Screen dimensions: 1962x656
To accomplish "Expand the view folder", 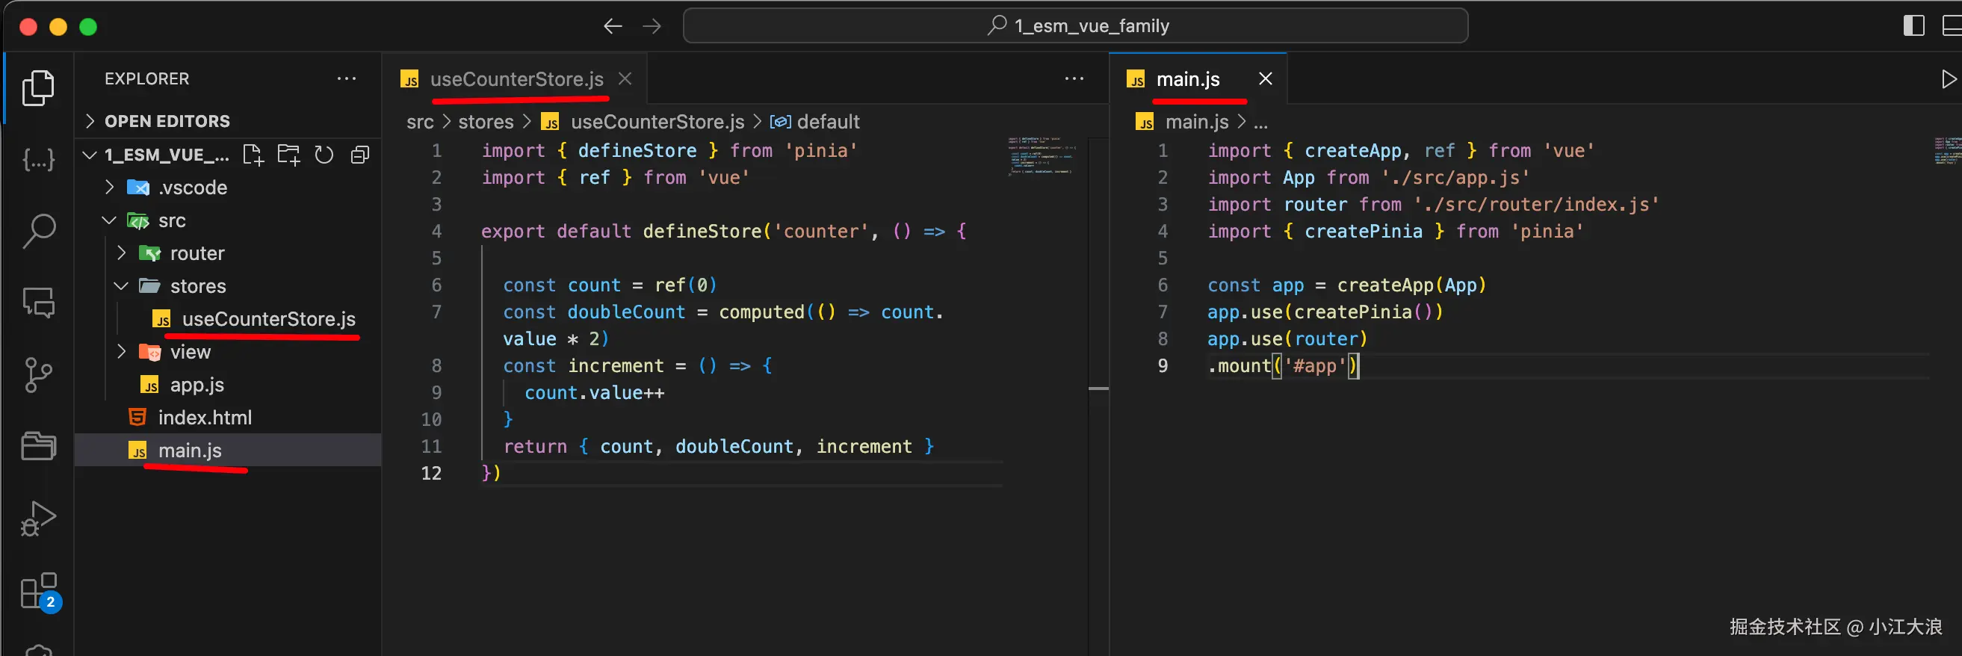I will (x=122, y=352).
